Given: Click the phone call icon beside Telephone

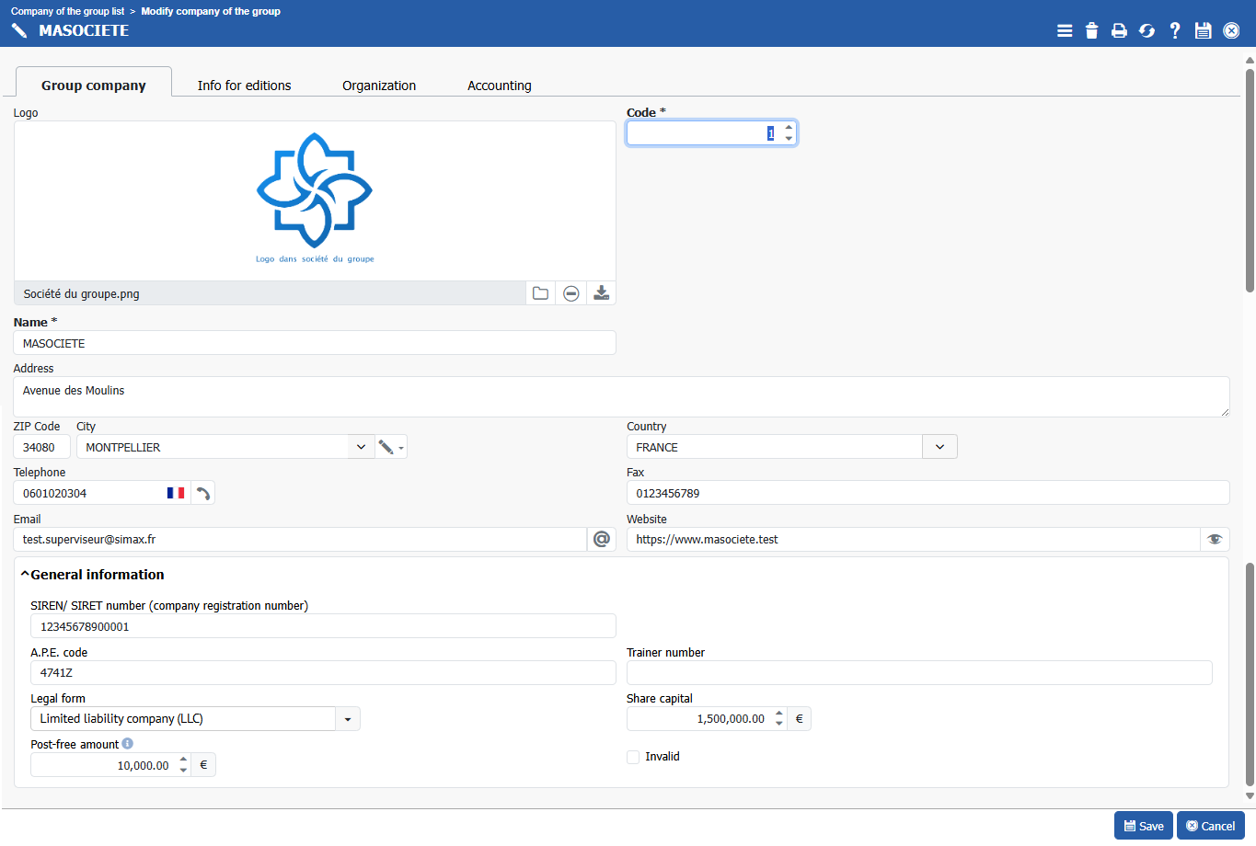Looking at the screenshot, I should click(203, 494).
